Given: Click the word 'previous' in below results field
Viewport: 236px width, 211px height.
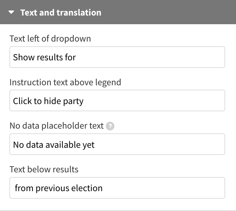Looking at the screenshot, I should point(52,188).
